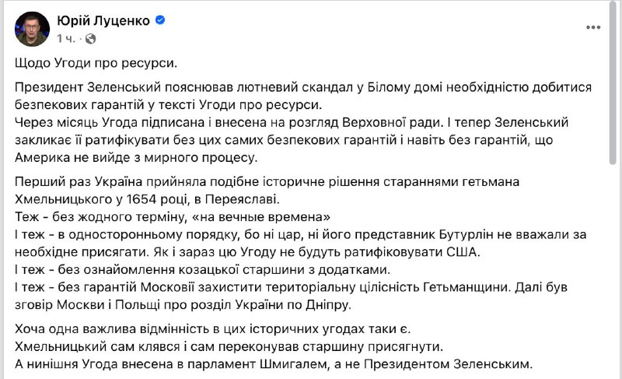Open the Юрій Луценко profile name link
622x379 pixels.
(103, 19)
